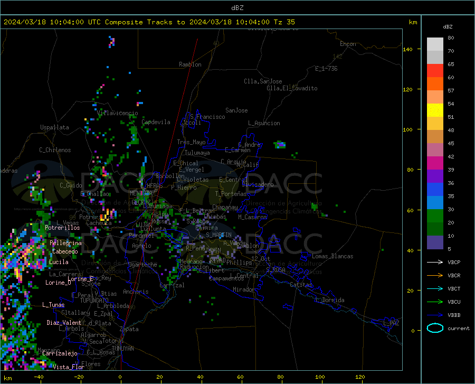This screenshot has width=475, height=384.
Task: Click the 'Villavicencio' map label
Action: (118, 113)
